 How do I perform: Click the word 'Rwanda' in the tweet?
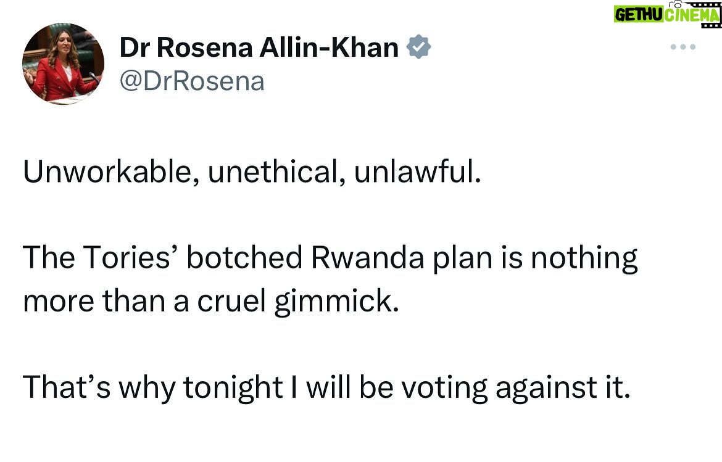point(367,257)
